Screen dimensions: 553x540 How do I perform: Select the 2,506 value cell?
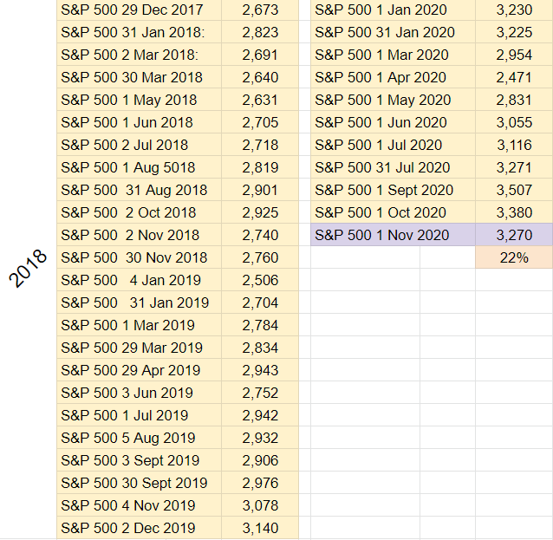point(260,281)
